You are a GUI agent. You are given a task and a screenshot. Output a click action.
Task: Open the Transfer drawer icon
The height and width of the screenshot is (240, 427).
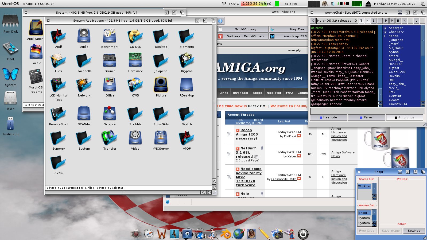tap(110, 138)
